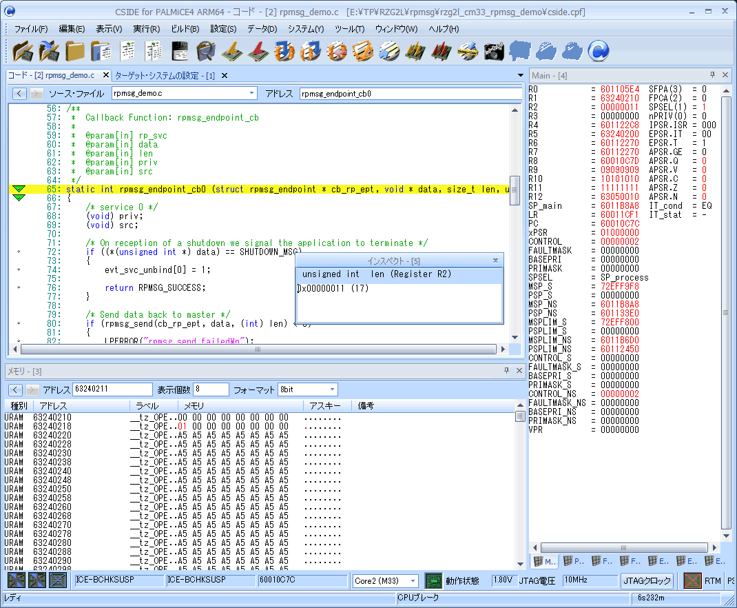This screenshot has height=608, width=737.
Task: Open the source file rpmsg_demo.c dropdown
Action: [x=252, y=93]
